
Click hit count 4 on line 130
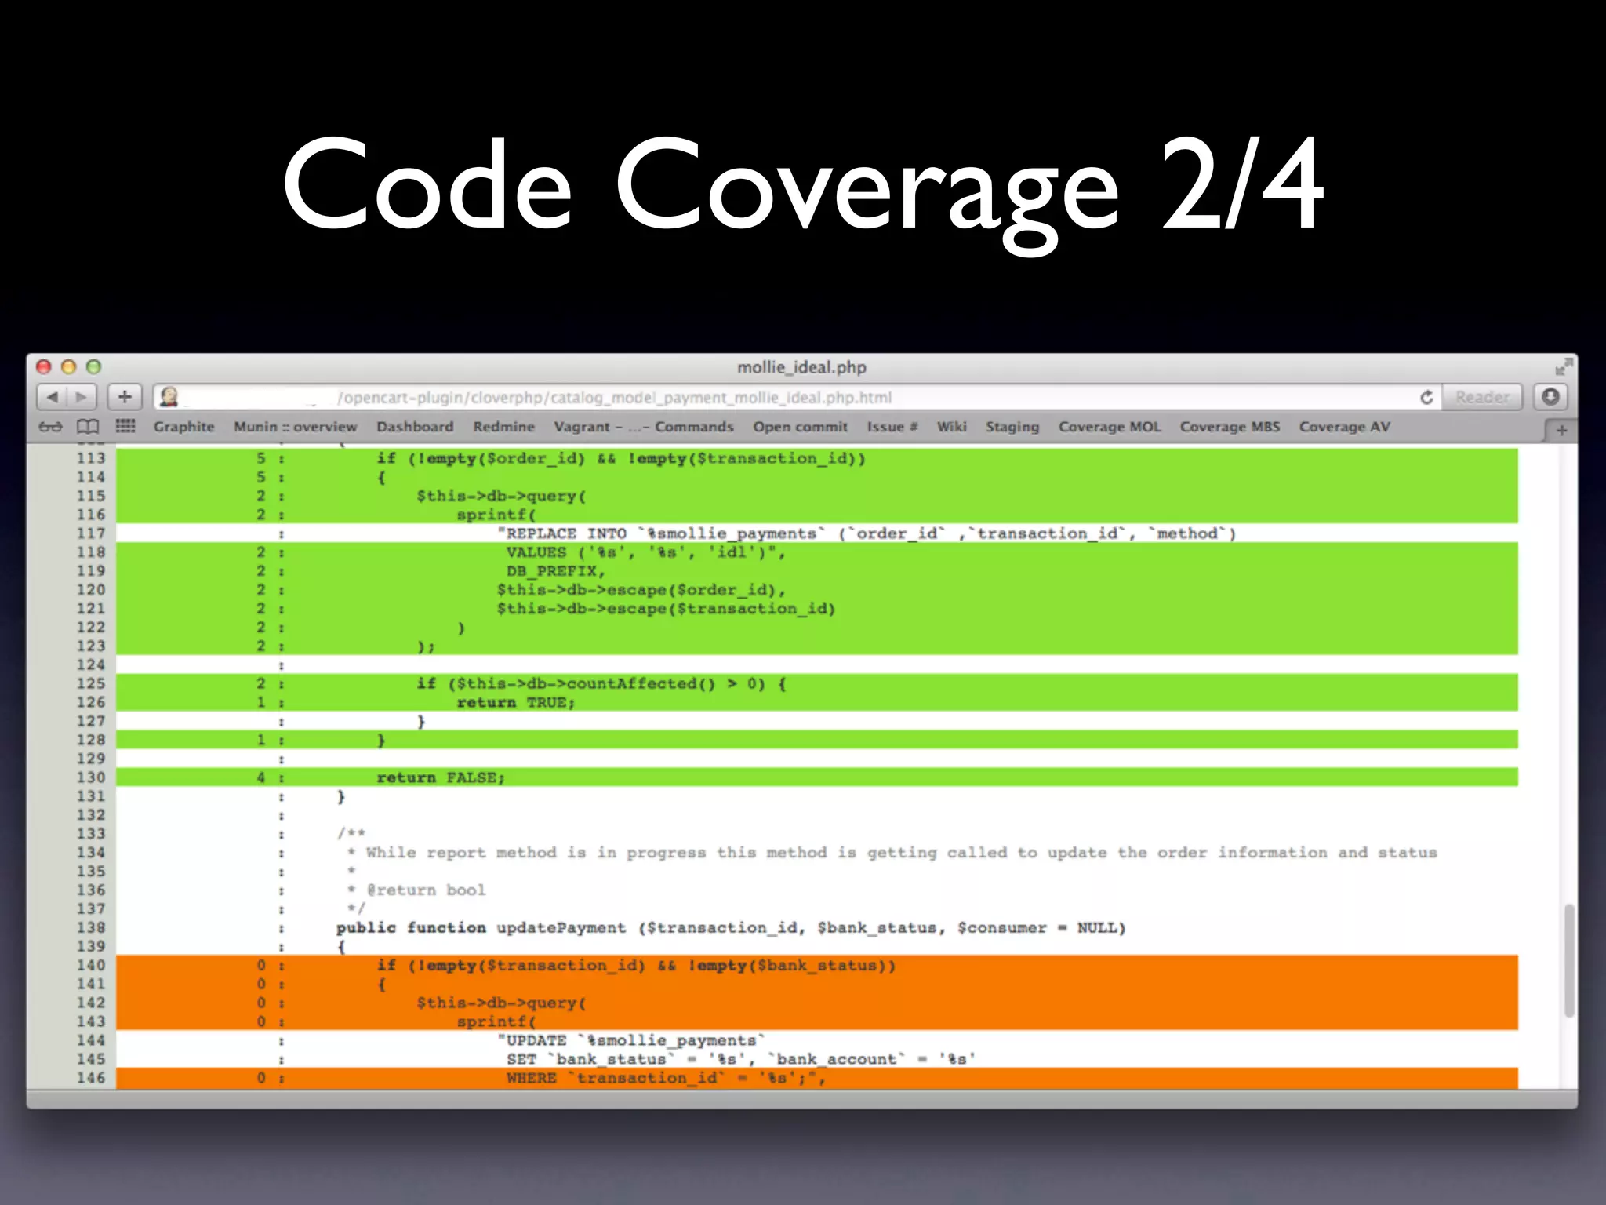[x=261, y=777]
